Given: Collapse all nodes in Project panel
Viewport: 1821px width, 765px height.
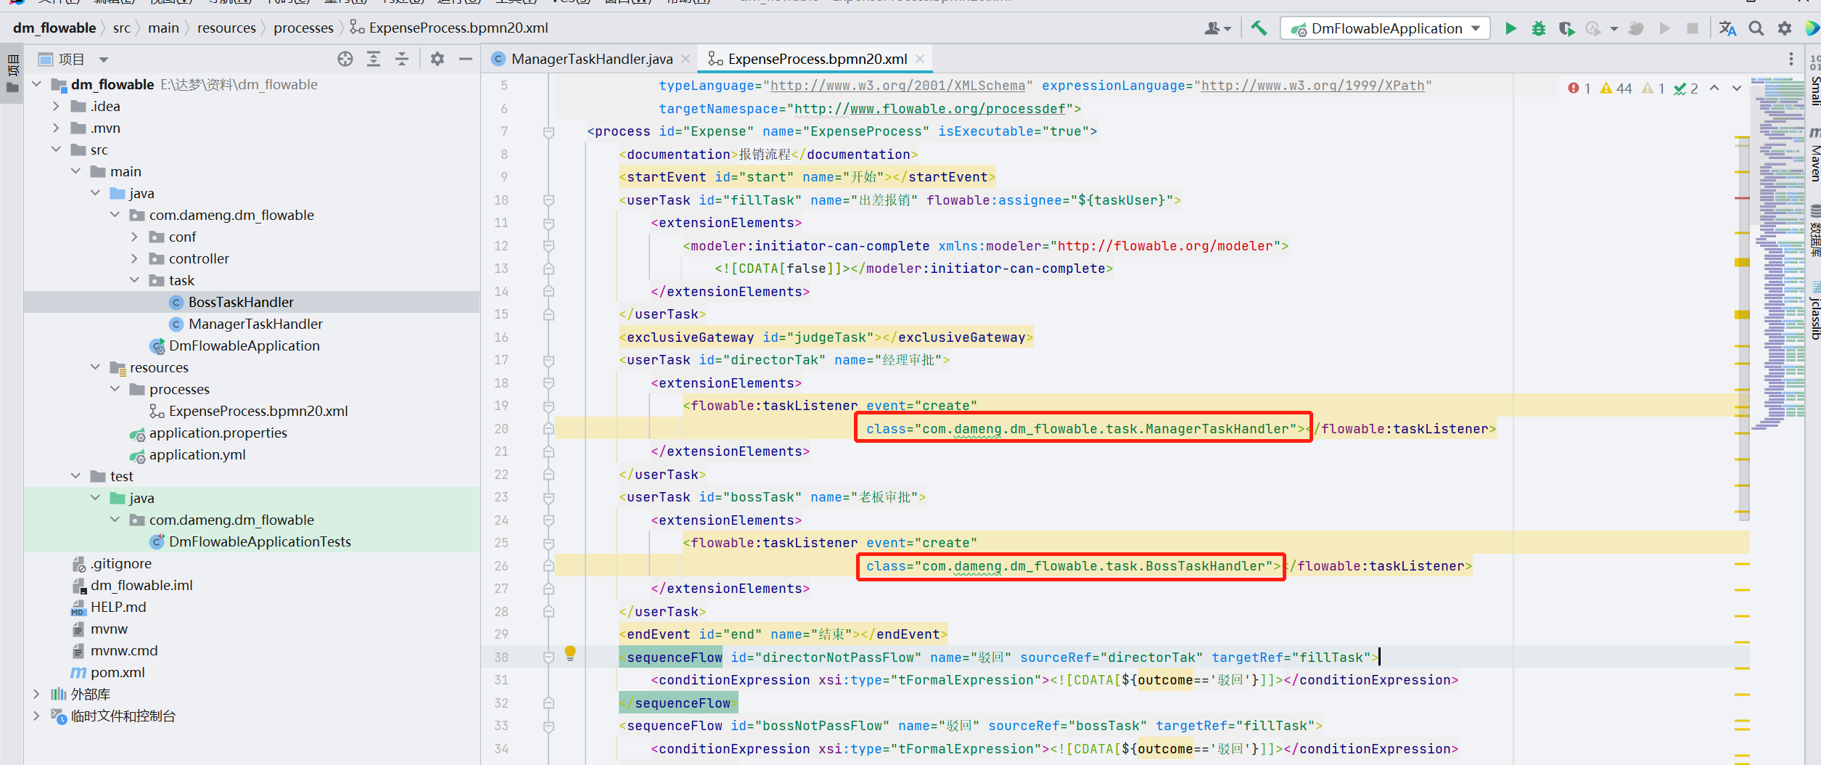Looking at the screenshot, I should tap(402, 59).
